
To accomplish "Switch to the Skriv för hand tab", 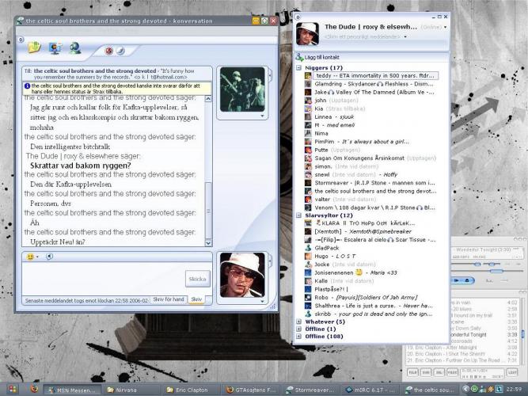I will (169, 299).
